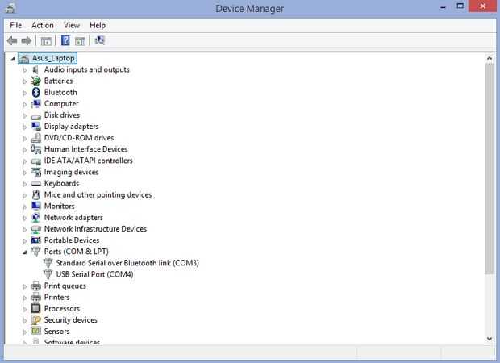Click the scrollbar down arrow
The height and width of the screenshot is (363, 500).
pos(490,339)
